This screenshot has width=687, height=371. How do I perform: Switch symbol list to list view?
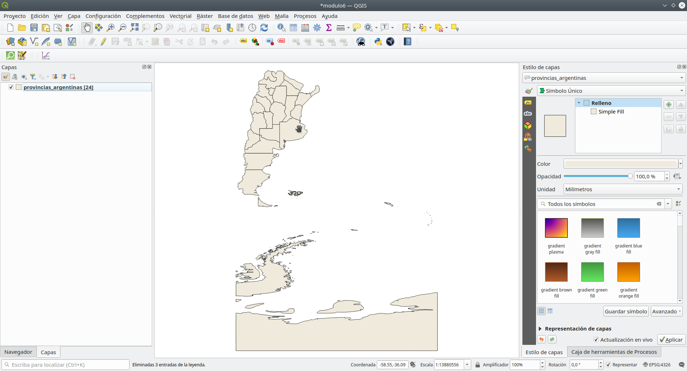click(x=550, y=311)
